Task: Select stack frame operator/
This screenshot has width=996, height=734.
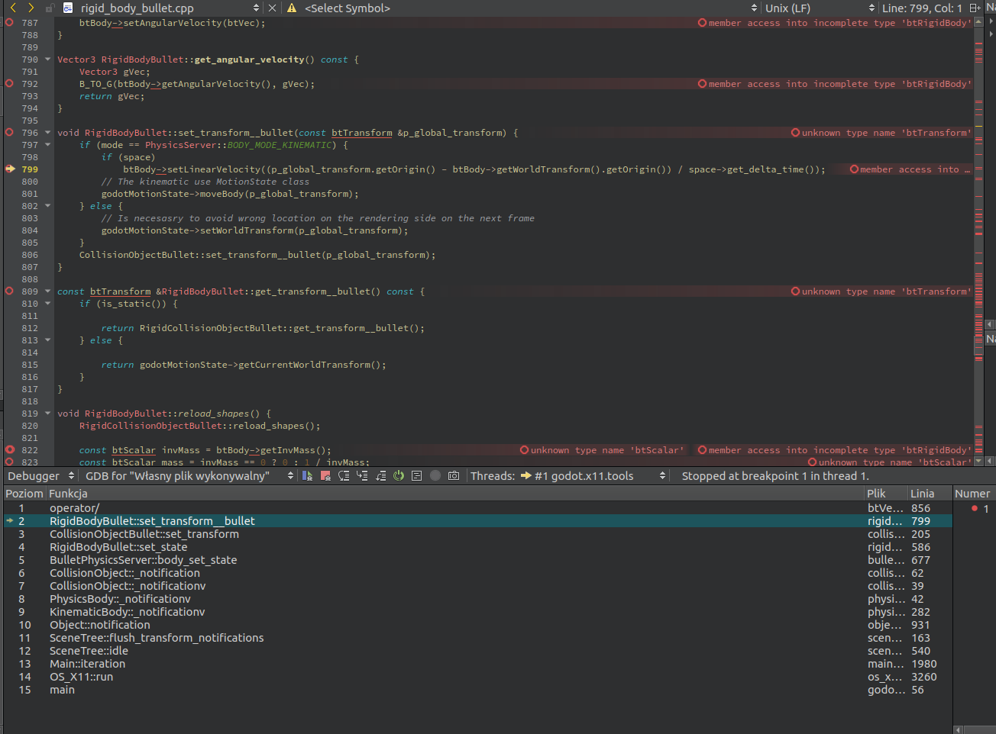Action: 477,507
